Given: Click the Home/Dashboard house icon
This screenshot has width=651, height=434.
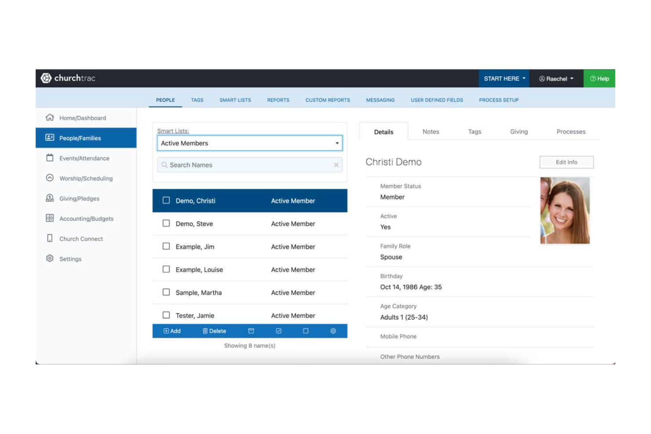Looking at the screenshot, I should coord(50,117).
